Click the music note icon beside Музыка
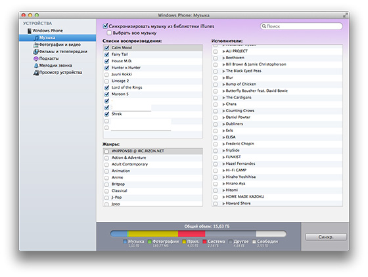This screenshot has width=368, height=277. [x=36, y=37]
